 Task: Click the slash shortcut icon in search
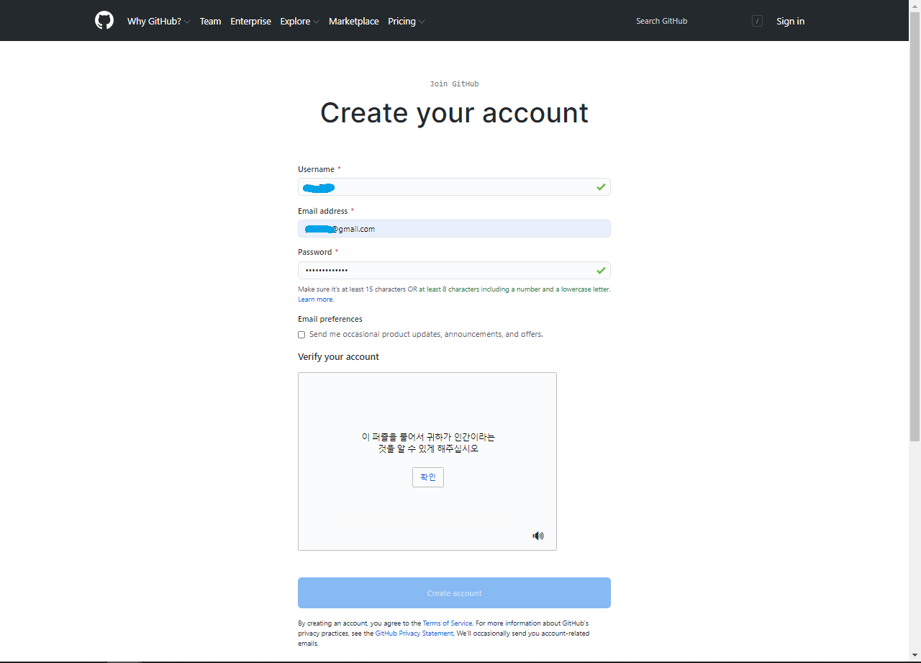click(x=757, y=21)
